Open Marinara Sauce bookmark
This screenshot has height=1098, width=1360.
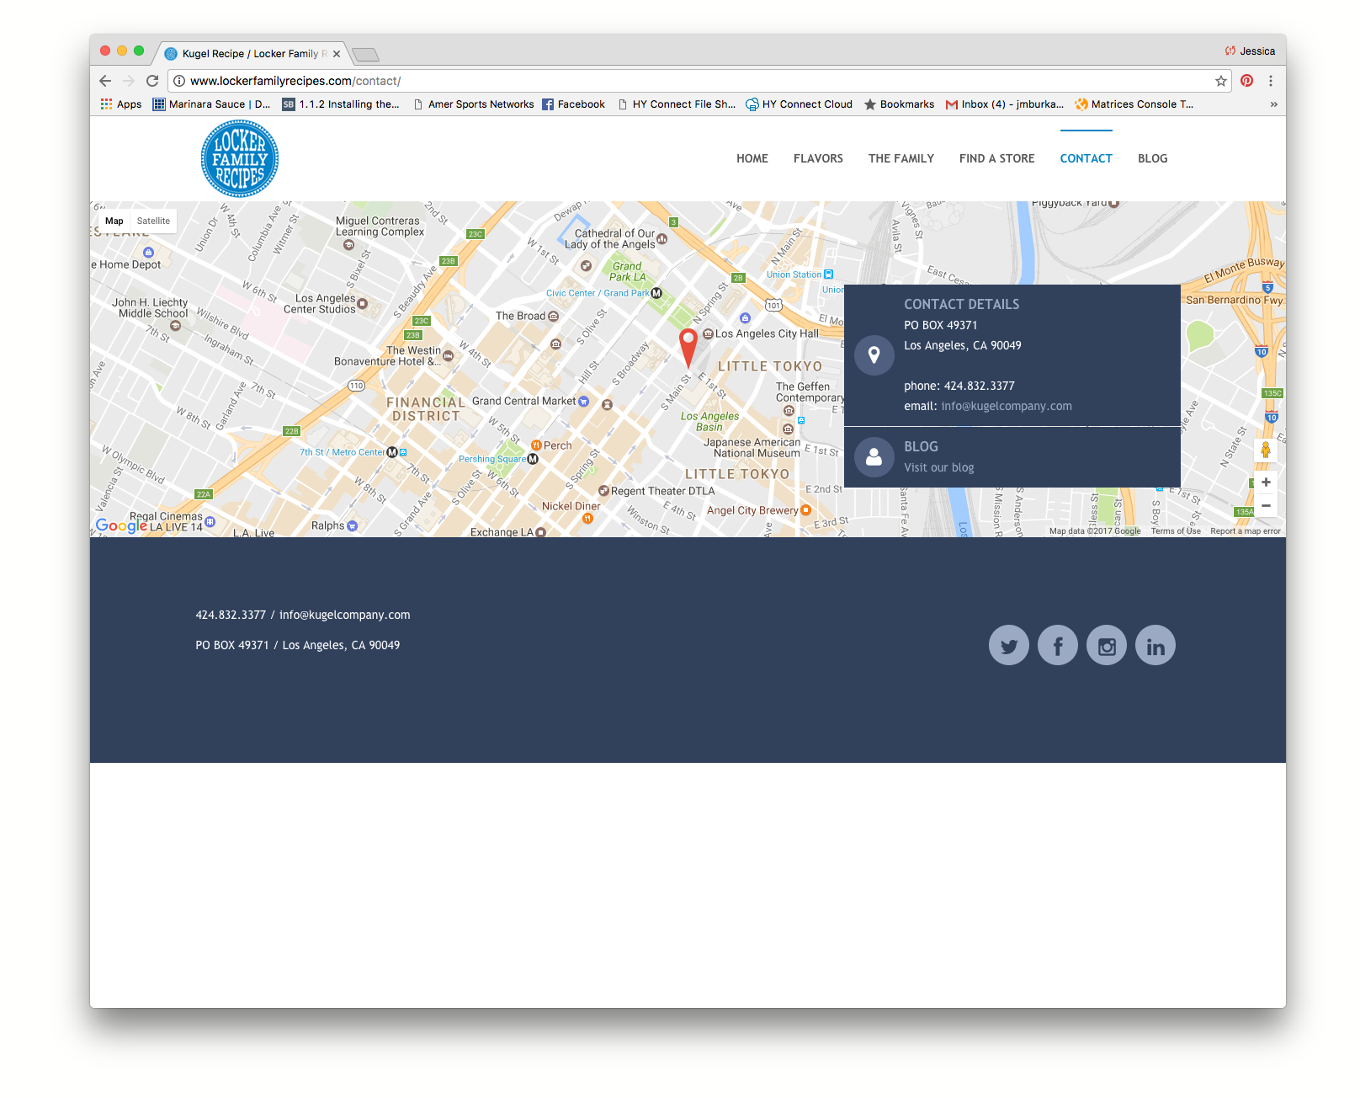click(x=212, y=104)
